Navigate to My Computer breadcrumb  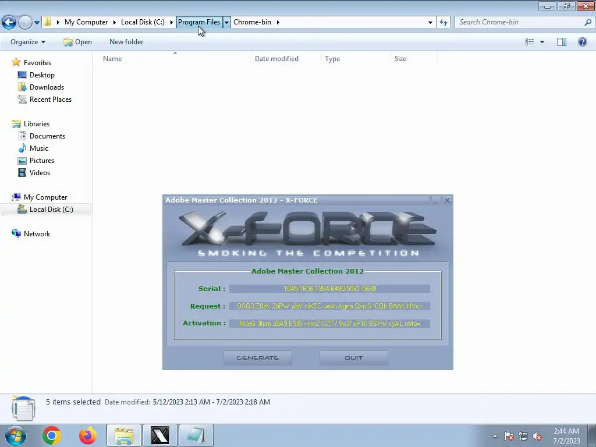click(86, 22)
